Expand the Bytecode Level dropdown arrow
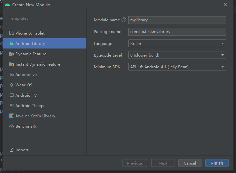236x173 pixels. 222,55
